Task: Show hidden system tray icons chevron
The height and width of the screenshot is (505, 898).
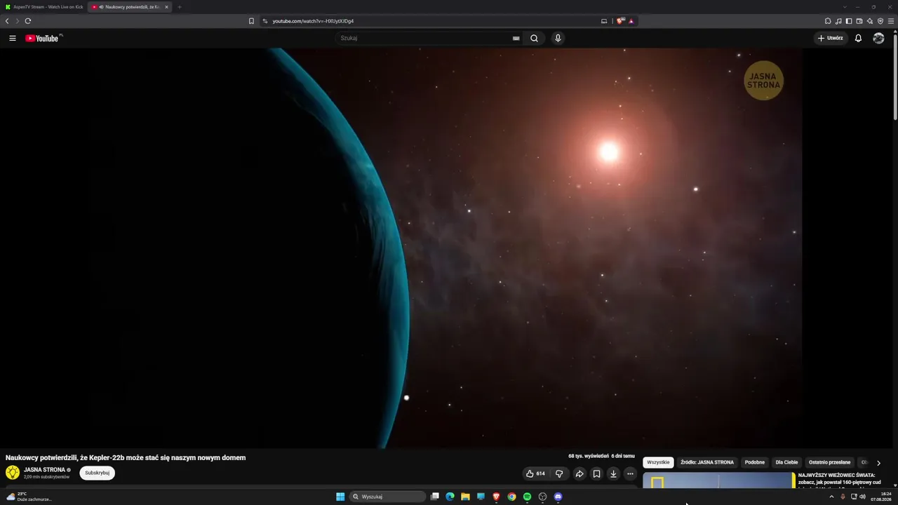Action: (831, 497)
